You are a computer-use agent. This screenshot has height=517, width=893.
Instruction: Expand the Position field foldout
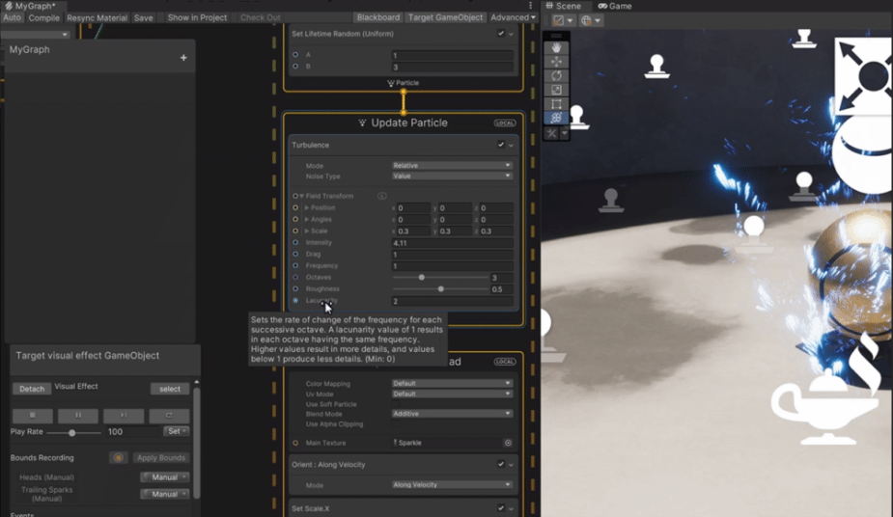[x=306, y=207]
